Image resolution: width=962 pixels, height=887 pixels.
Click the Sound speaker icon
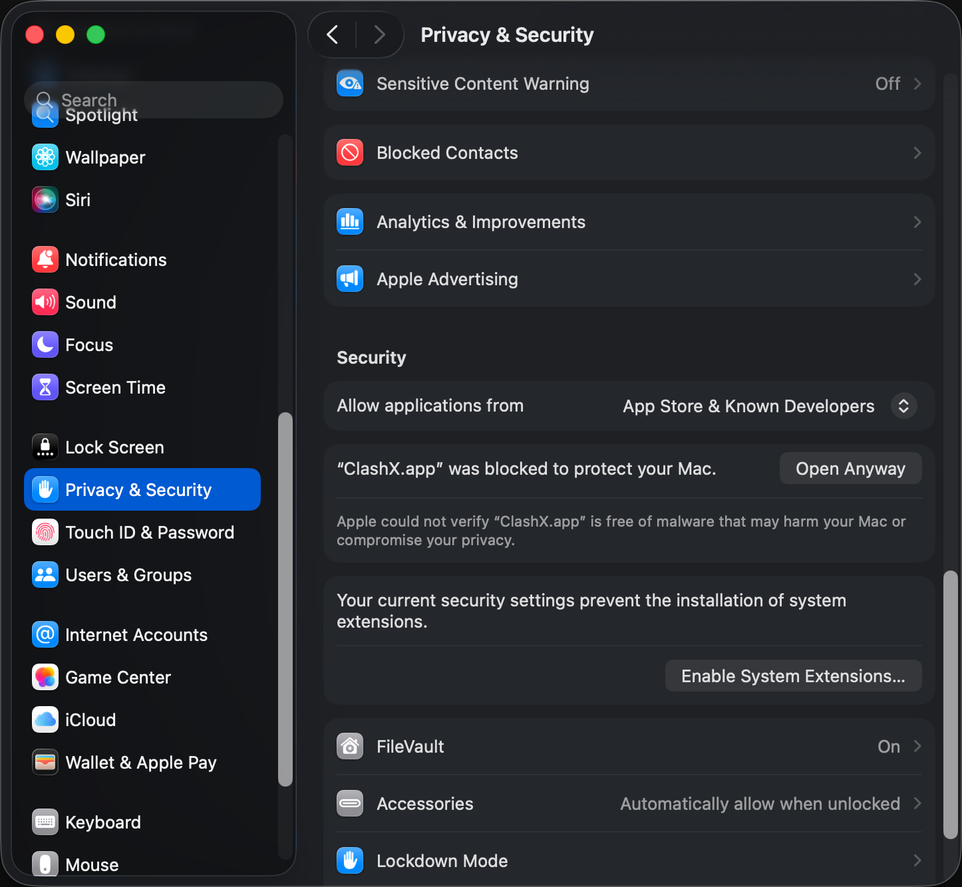coord(45,302)
